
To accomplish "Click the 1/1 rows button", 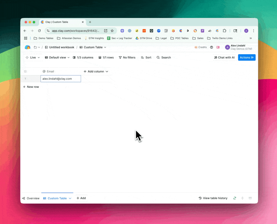I will [106, 57].
